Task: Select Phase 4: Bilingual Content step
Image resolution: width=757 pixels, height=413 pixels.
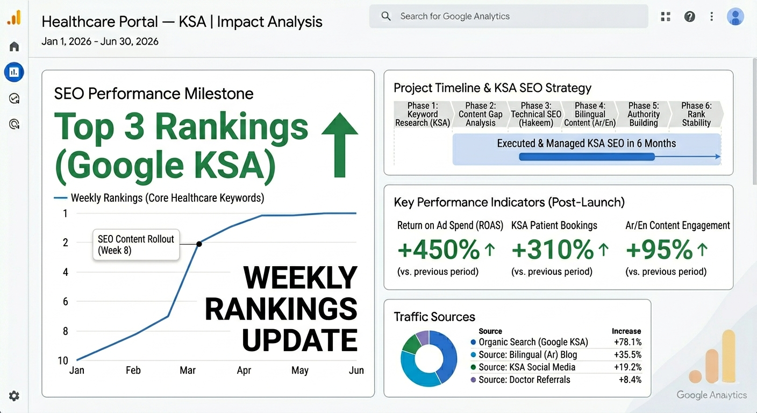Action: click(590, 114)
